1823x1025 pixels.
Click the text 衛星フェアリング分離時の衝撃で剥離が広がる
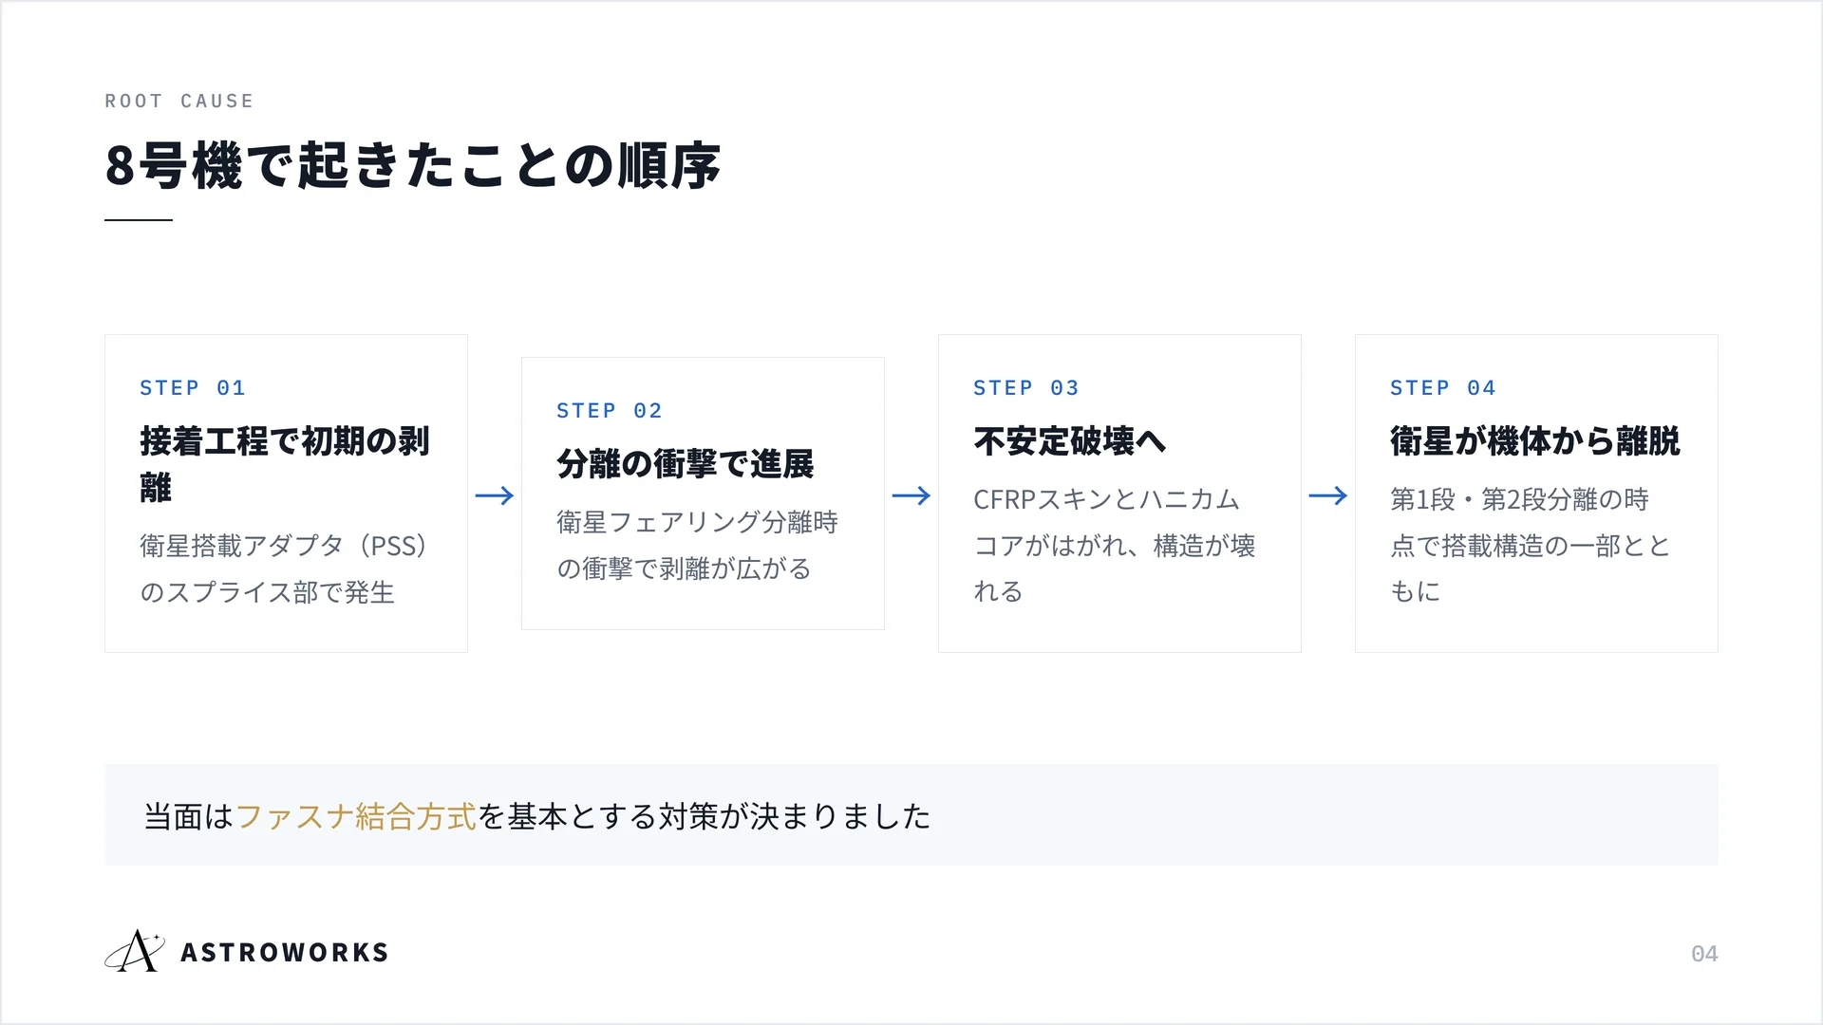[x=698, y=546]
